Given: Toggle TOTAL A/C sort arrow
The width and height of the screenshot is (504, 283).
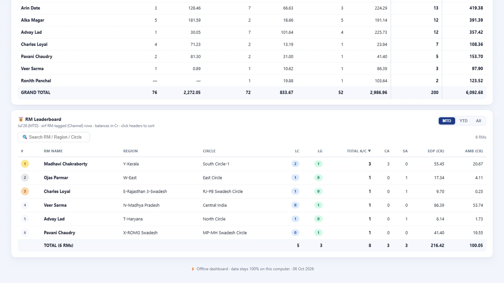Looking at the screenshot, I should coord(369,151).
